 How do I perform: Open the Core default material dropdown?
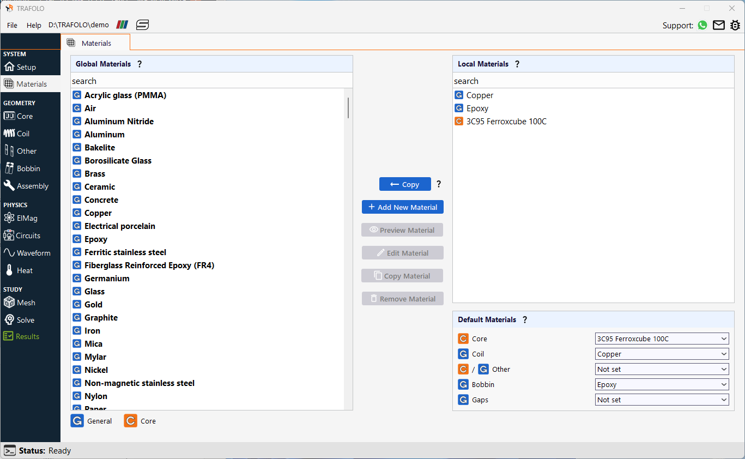click(x=661, y=339)
